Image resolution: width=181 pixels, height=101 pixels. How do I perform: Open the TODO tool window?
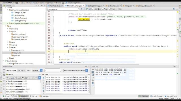(x=14, y=96)
